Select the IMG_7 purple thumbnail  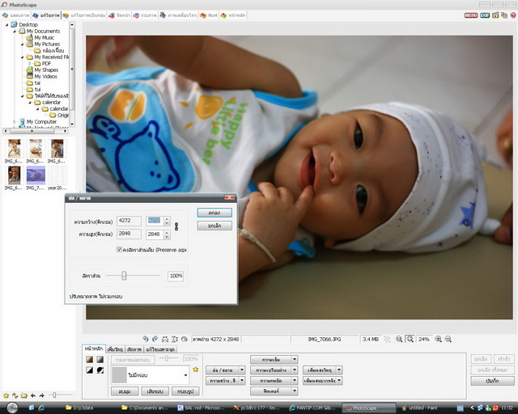point(36,178)
